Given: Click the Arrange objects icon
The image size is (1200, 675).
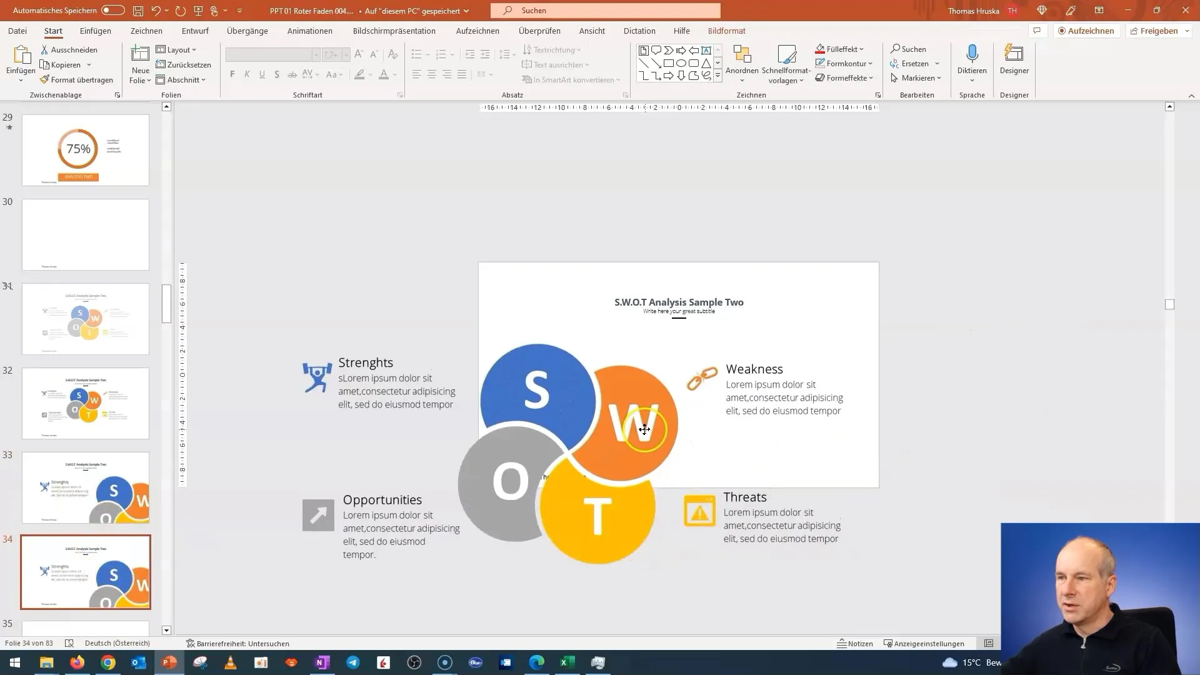Looking at the screenshot, I should (742, 64).
